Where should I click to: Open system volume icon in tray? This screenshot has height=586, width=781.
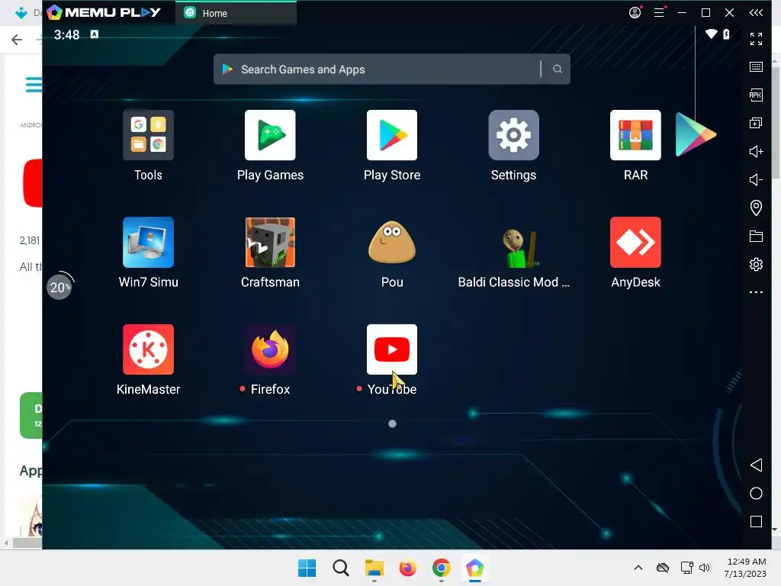(x=704, y=568)
